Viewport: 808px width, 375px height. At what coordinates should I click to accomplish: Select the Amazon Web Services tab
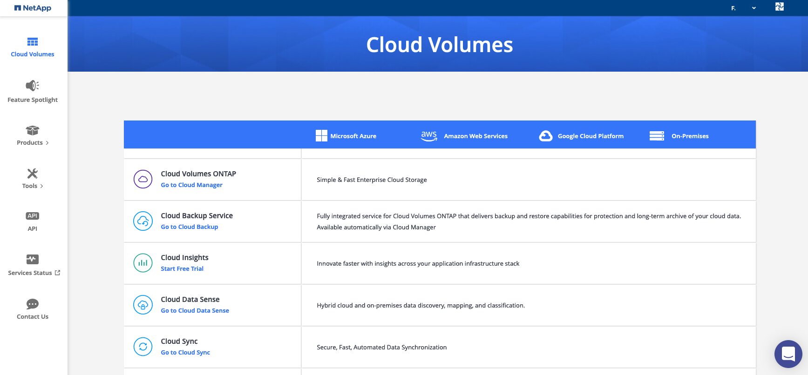[x=464, y=136]
